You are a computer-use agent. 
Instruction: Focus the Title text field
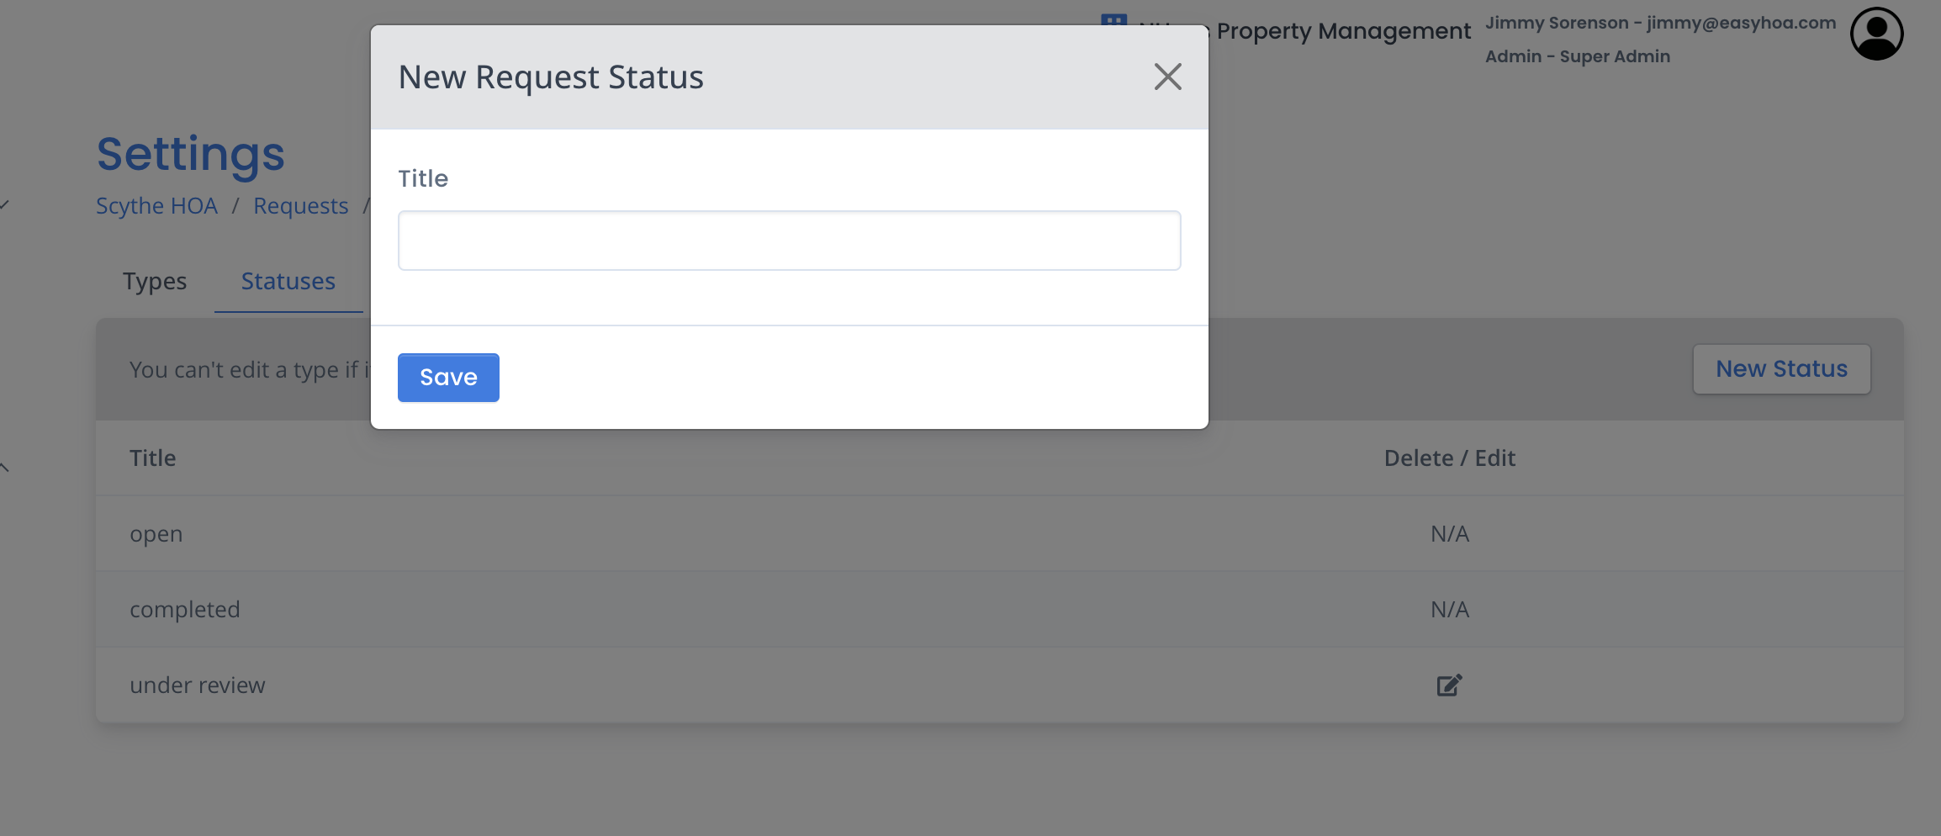coord(789,241)
